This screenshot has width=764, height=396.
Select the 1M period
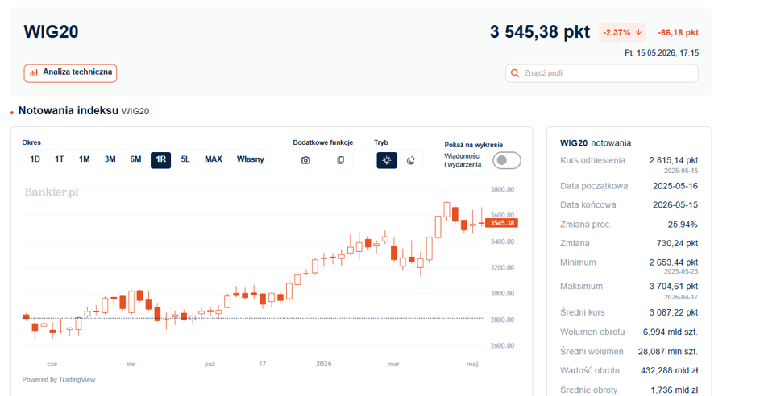coord(85,159)
